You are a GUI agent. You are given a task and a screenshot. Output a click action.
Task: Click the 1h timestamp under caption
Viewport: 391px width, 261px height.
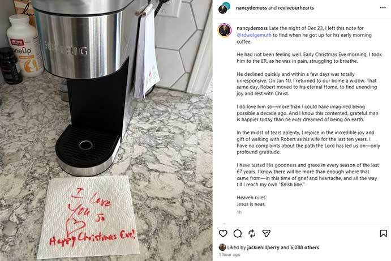point(239,212)
